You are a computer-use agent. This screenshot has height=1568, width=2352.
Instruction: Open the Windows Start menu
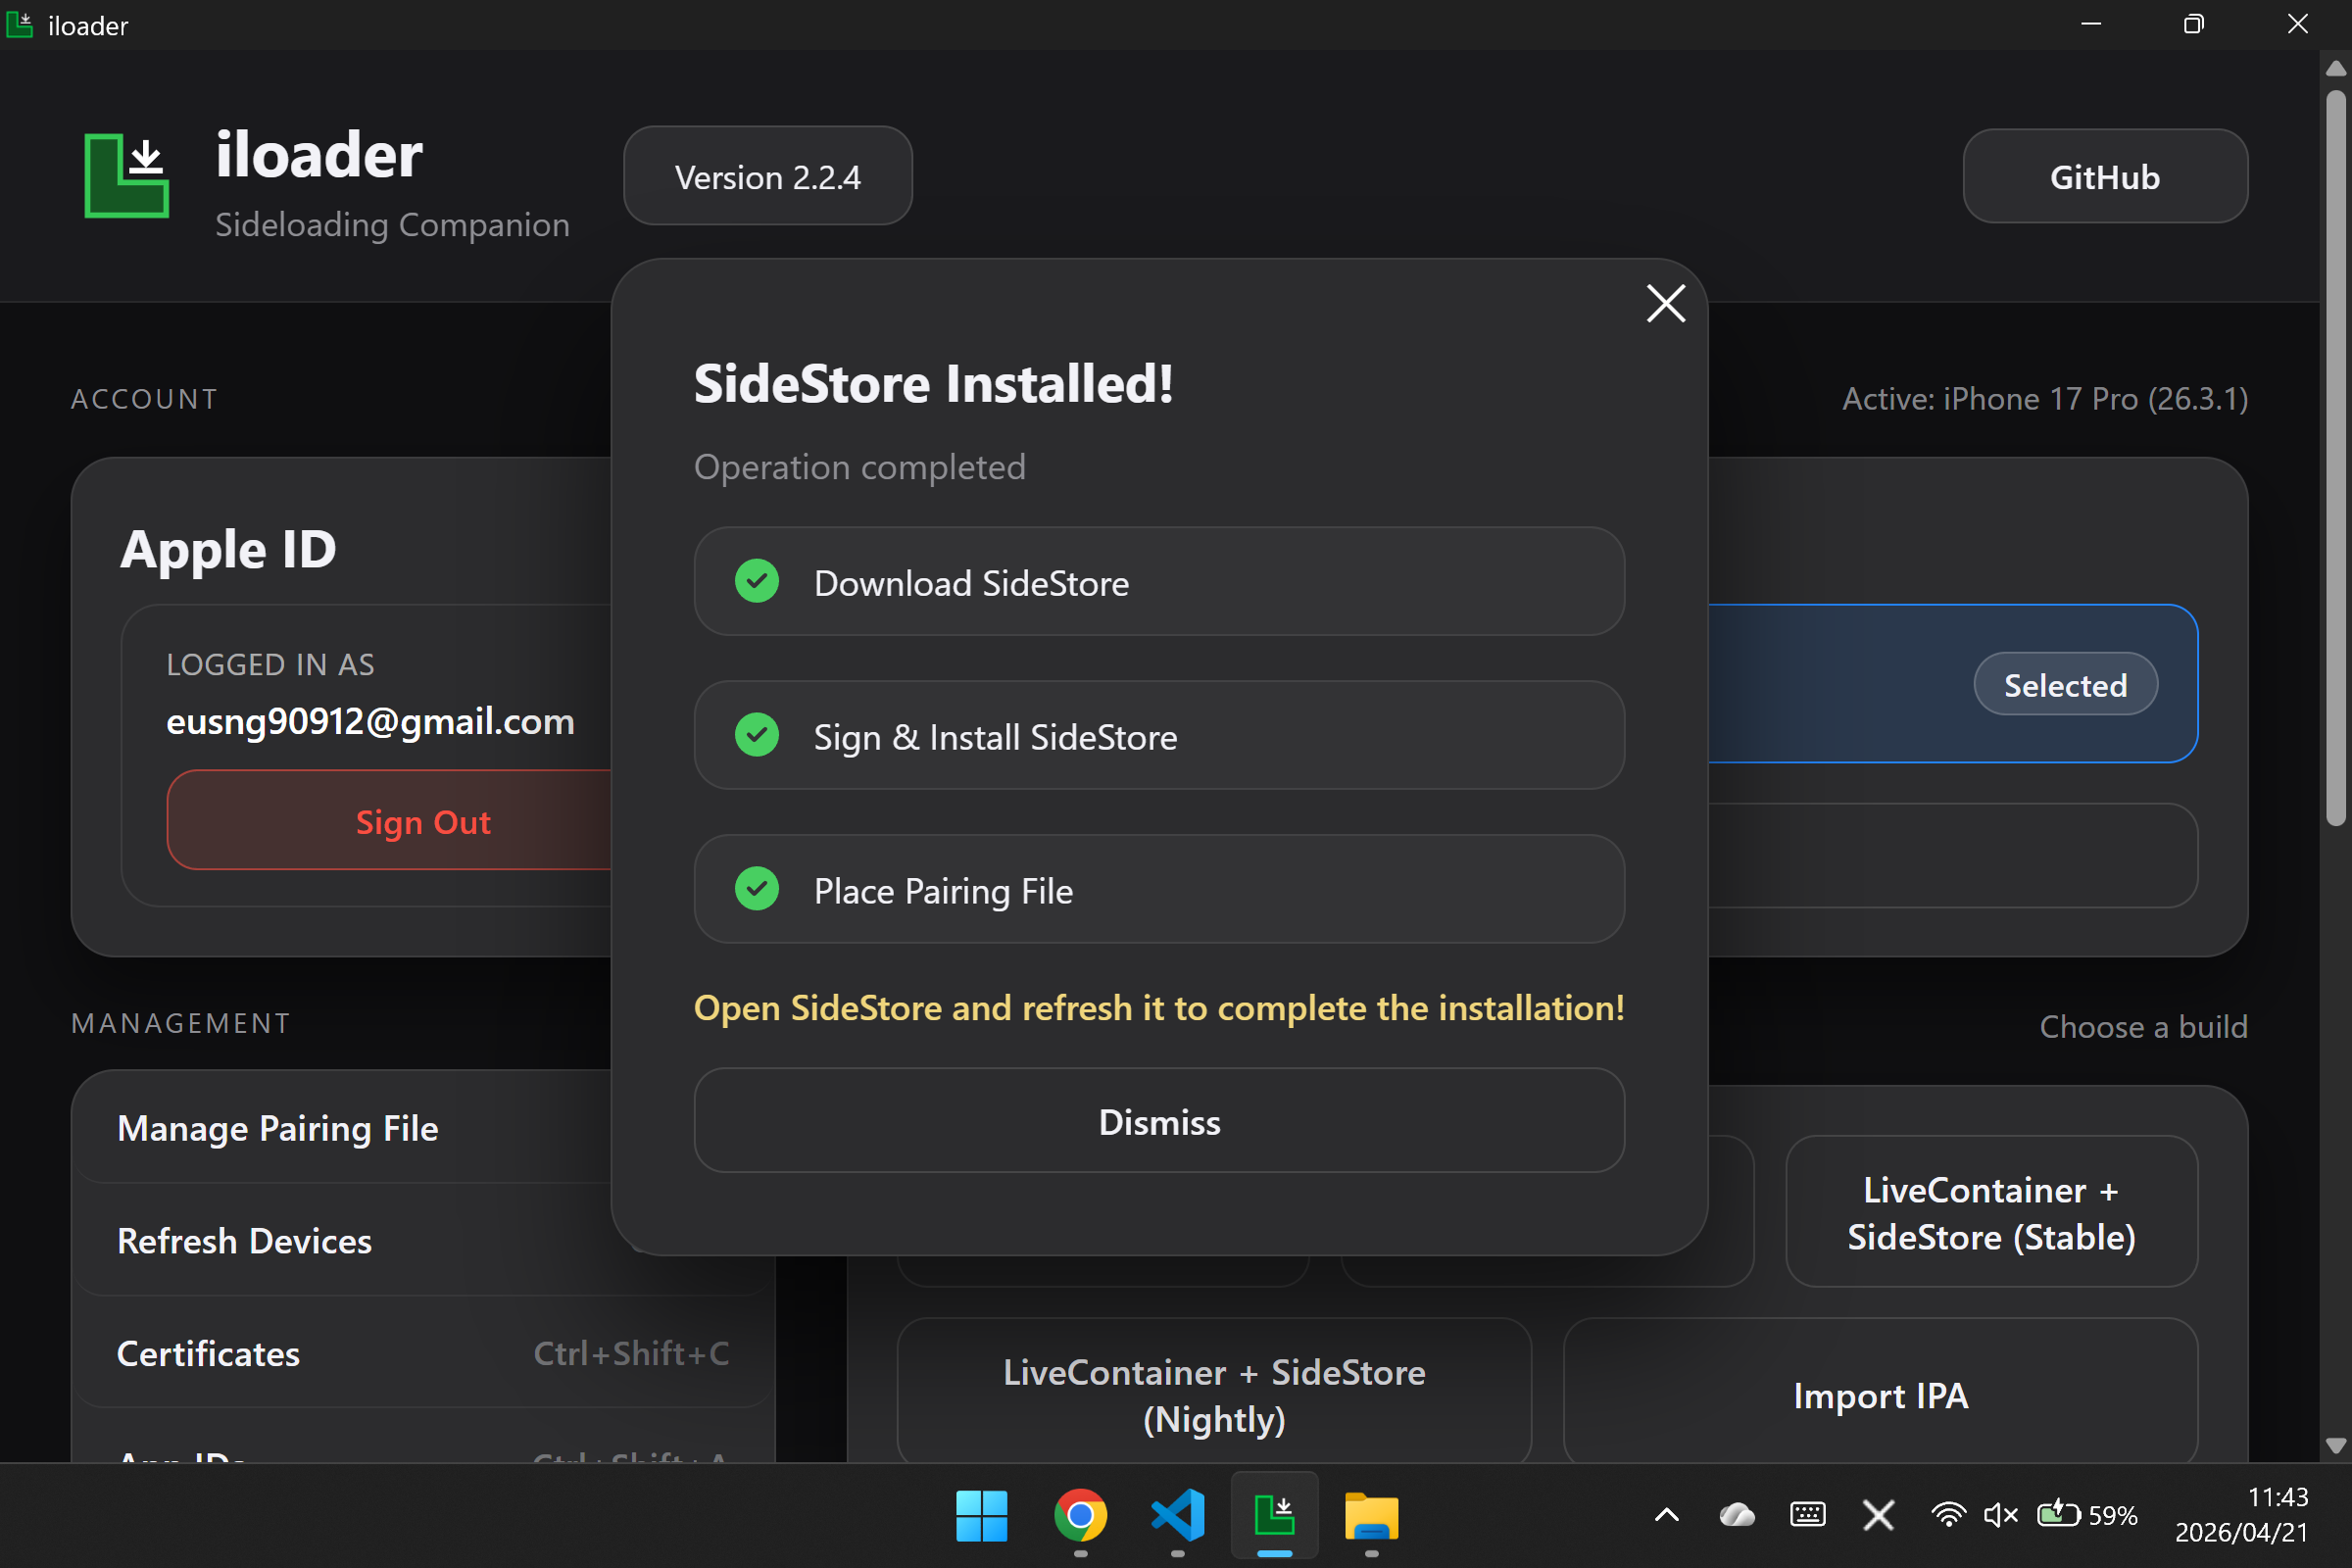[x=981, y=1516]
